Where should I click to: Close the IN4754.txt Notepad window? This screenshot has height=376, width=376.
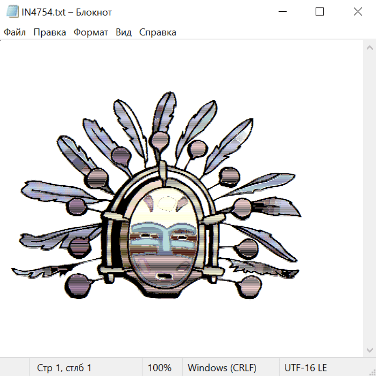click(x=358, y=12)
